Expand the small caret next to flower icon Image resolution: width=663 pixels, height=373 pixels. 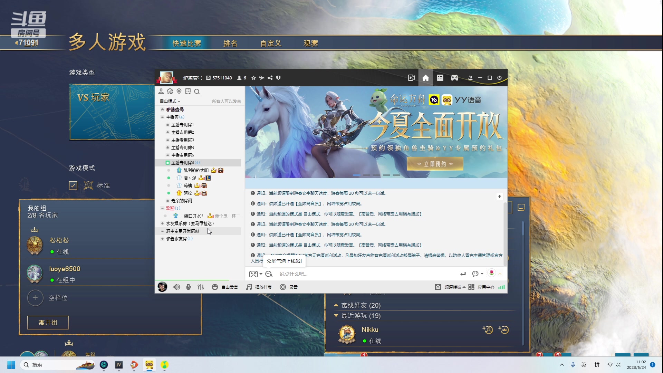click(500, 274)
